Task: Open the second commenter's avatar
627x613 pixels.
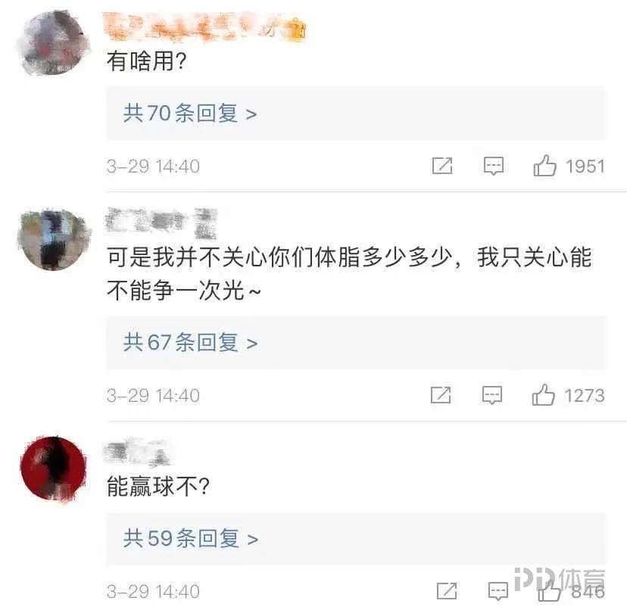Action: point(54,239)
